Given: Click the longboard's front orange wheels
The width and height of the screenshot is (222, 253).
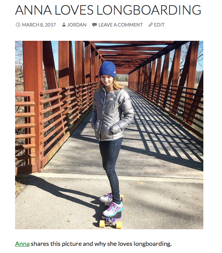Looking at the screenshot, I should [x=110, y=224].
